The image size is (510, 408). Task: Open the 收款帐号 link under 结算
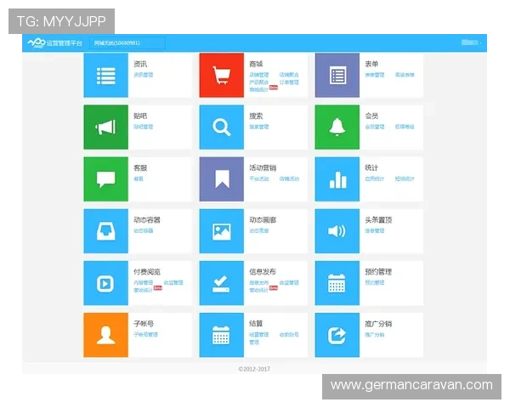(289, 335)
